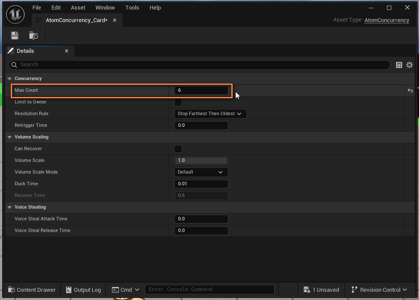Open the Cmd console type dropdown chevron
Screen dimensions: 419x300
[137, 290]
